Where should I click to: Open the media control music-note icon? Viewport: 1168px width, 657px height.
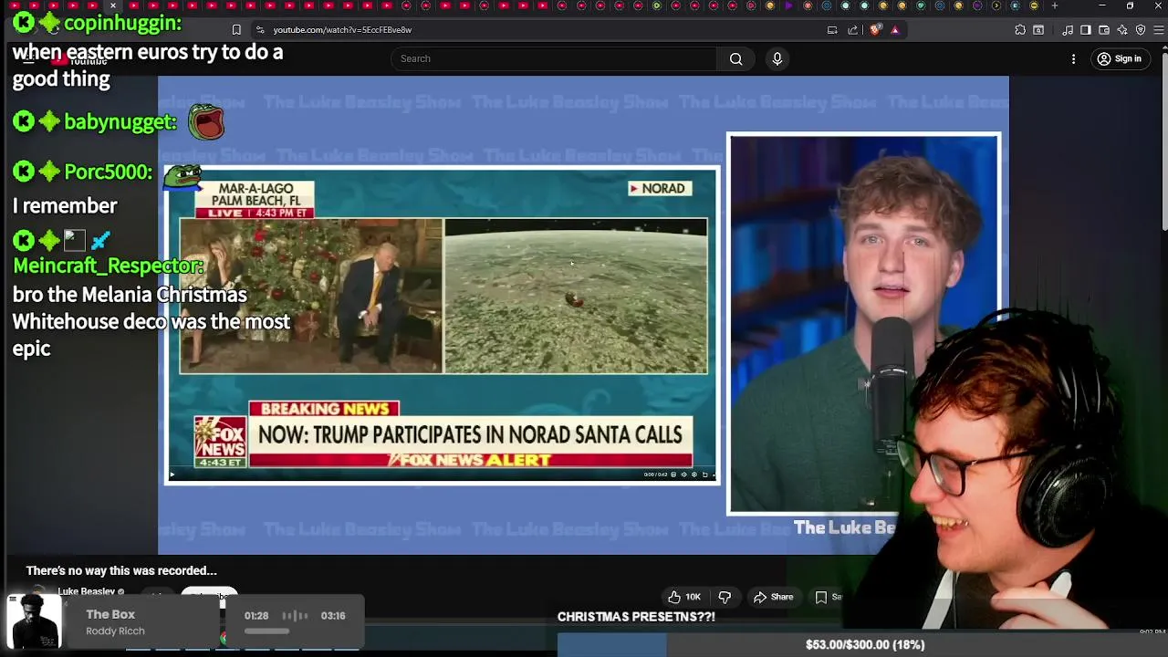(1068, 30)
